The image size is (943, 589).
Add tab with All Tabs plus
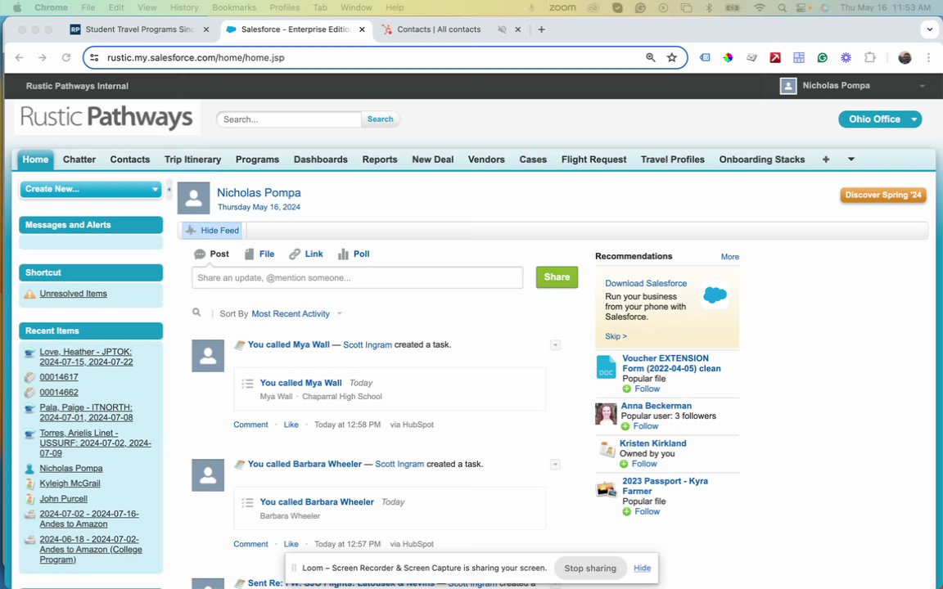coord(826,160)
